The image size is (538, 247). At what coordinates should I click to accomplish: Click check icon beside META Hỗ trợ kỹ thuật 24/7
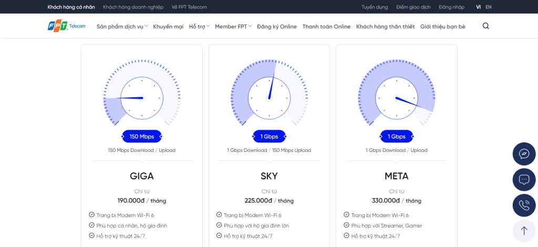[346, 235]
